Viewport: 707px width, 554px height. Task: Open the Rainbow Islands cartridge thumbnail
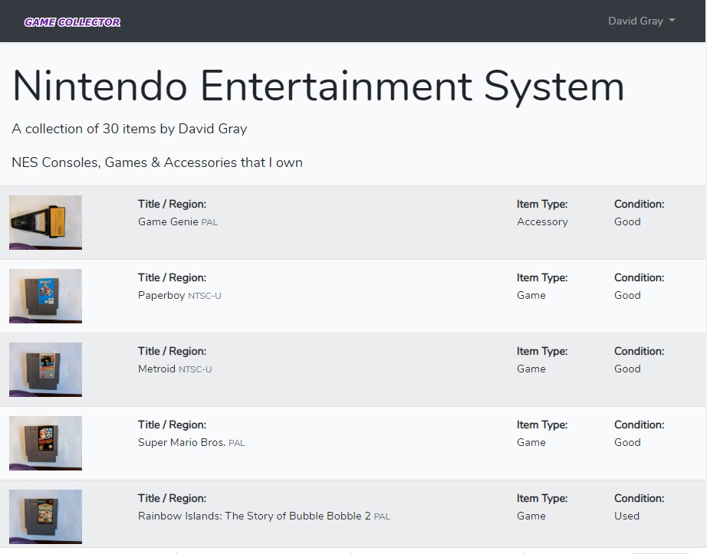tap(45, 516)
